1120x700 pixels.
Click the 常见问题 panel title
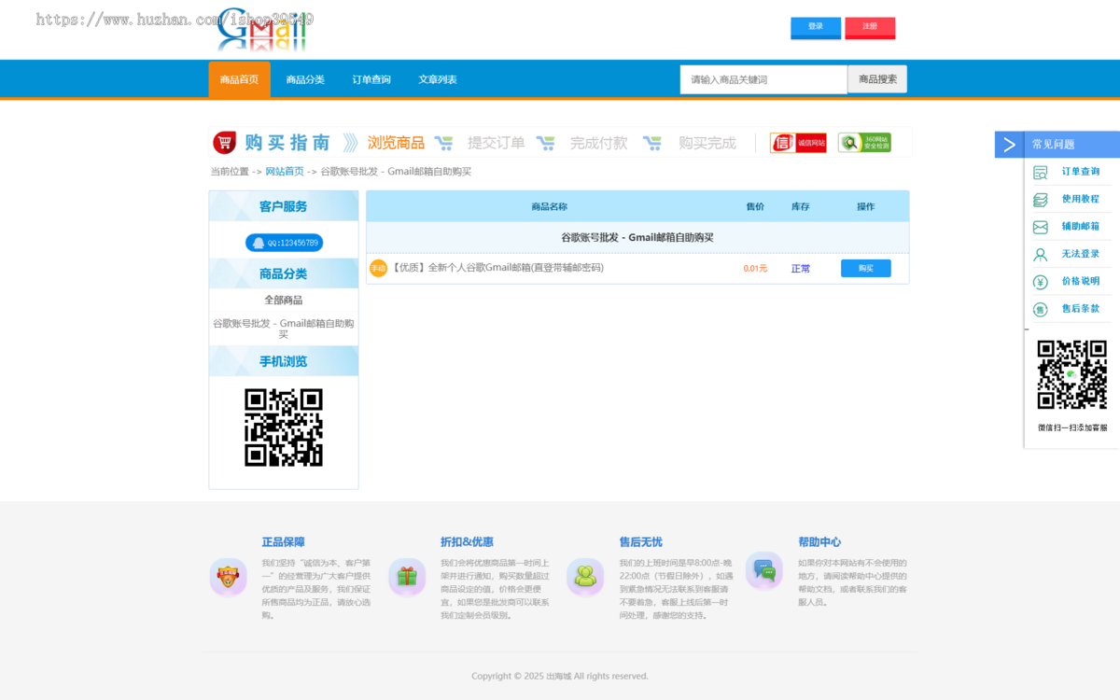coord(1053,145)
